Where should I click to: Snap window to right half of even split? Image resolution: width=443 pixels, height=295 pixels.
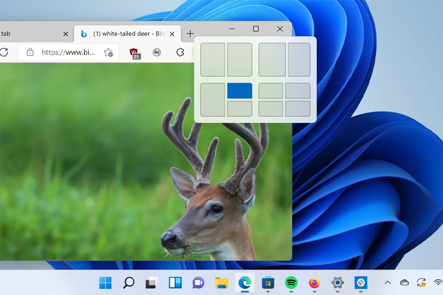point(240,59)
